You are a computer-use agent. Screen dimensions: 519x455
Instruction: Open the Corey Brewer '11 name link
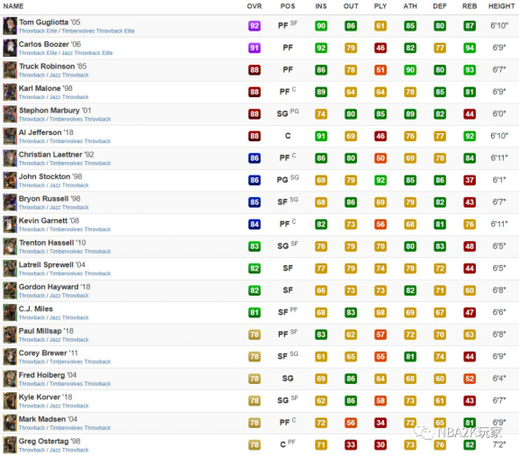click(49, 353)
